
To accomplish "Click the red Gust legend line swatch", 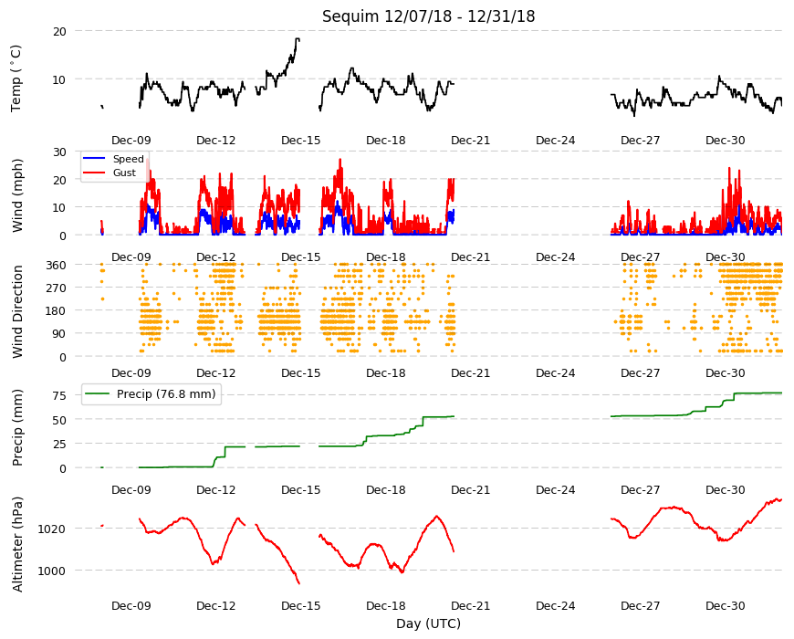I will click(x=94, y=173).
